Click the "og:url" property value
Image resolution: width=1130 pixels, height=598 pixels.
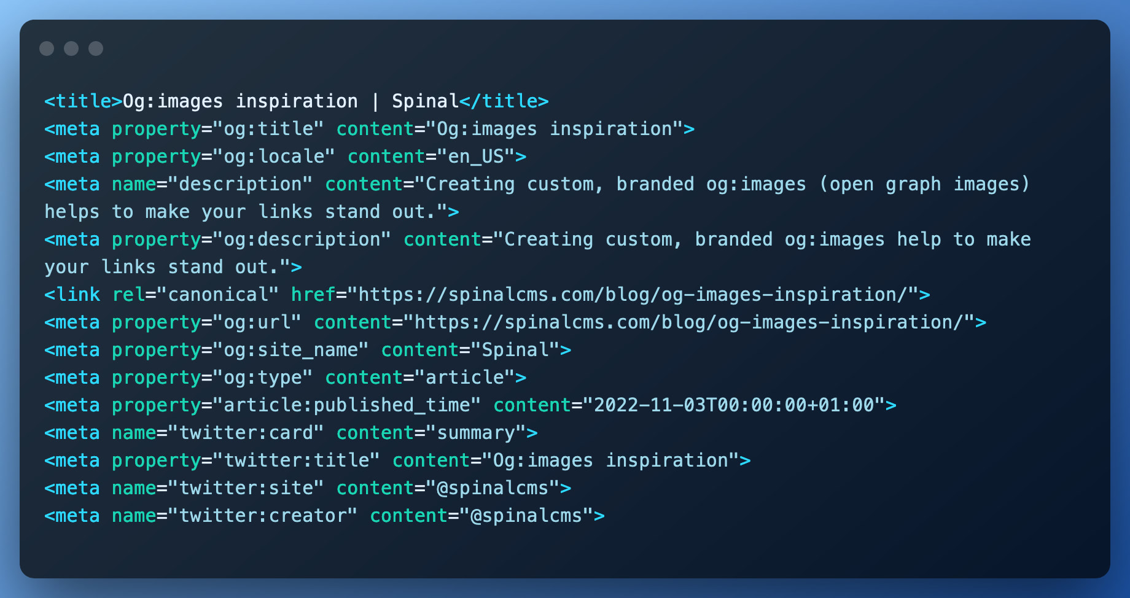pyautogui.click(x=257, y=322)
